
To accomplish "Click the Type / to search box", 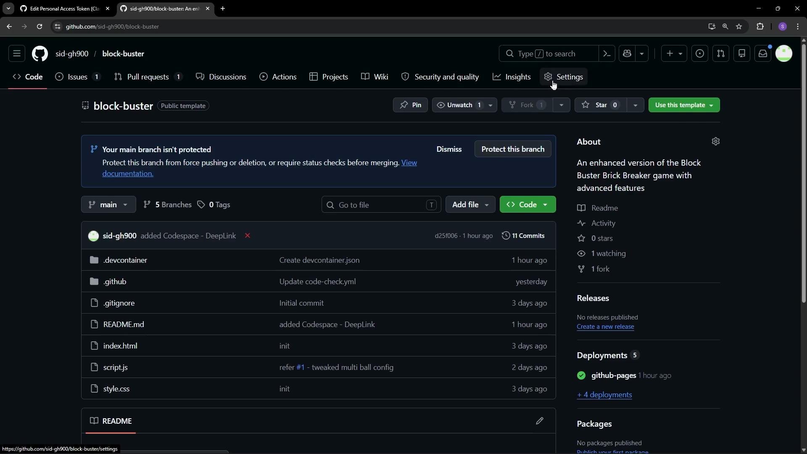I will point(549,54).
